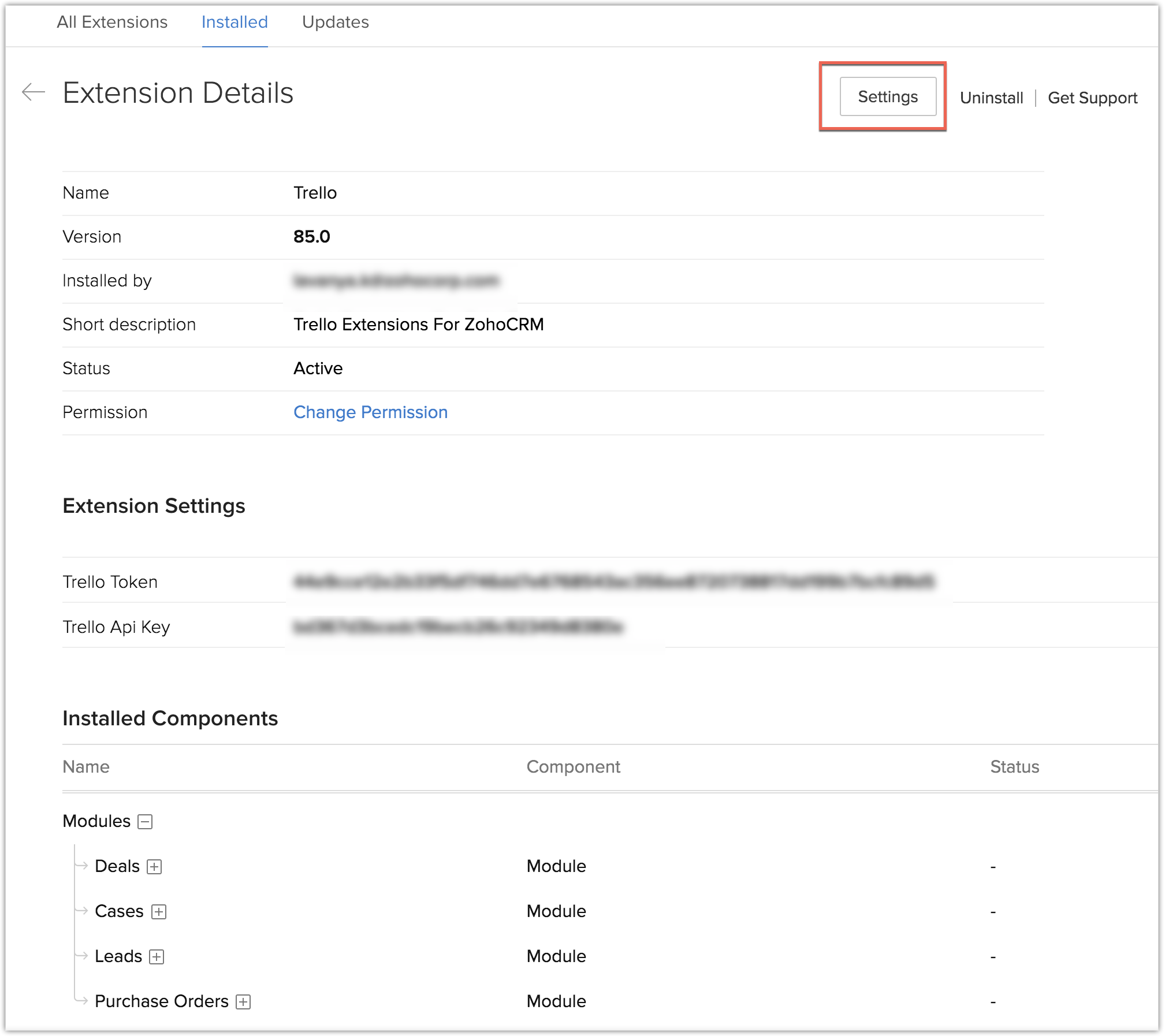Viewport: 1165px width, 1036px height.
Task: Select the Deals tree item
Action: click(117, 866)
